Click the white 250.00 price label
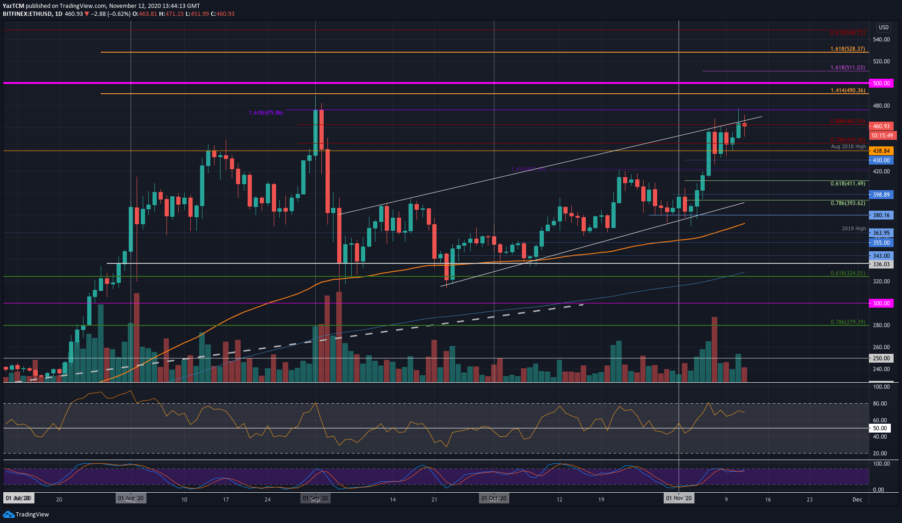This screenshot has height=523, width=902. pyautogui.click(x=881, y=358)
